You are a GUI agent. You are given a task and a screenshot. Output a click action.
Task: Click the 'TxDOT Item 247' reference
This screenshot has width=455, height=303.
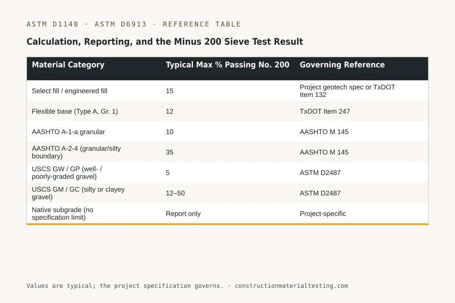[325, 111]
